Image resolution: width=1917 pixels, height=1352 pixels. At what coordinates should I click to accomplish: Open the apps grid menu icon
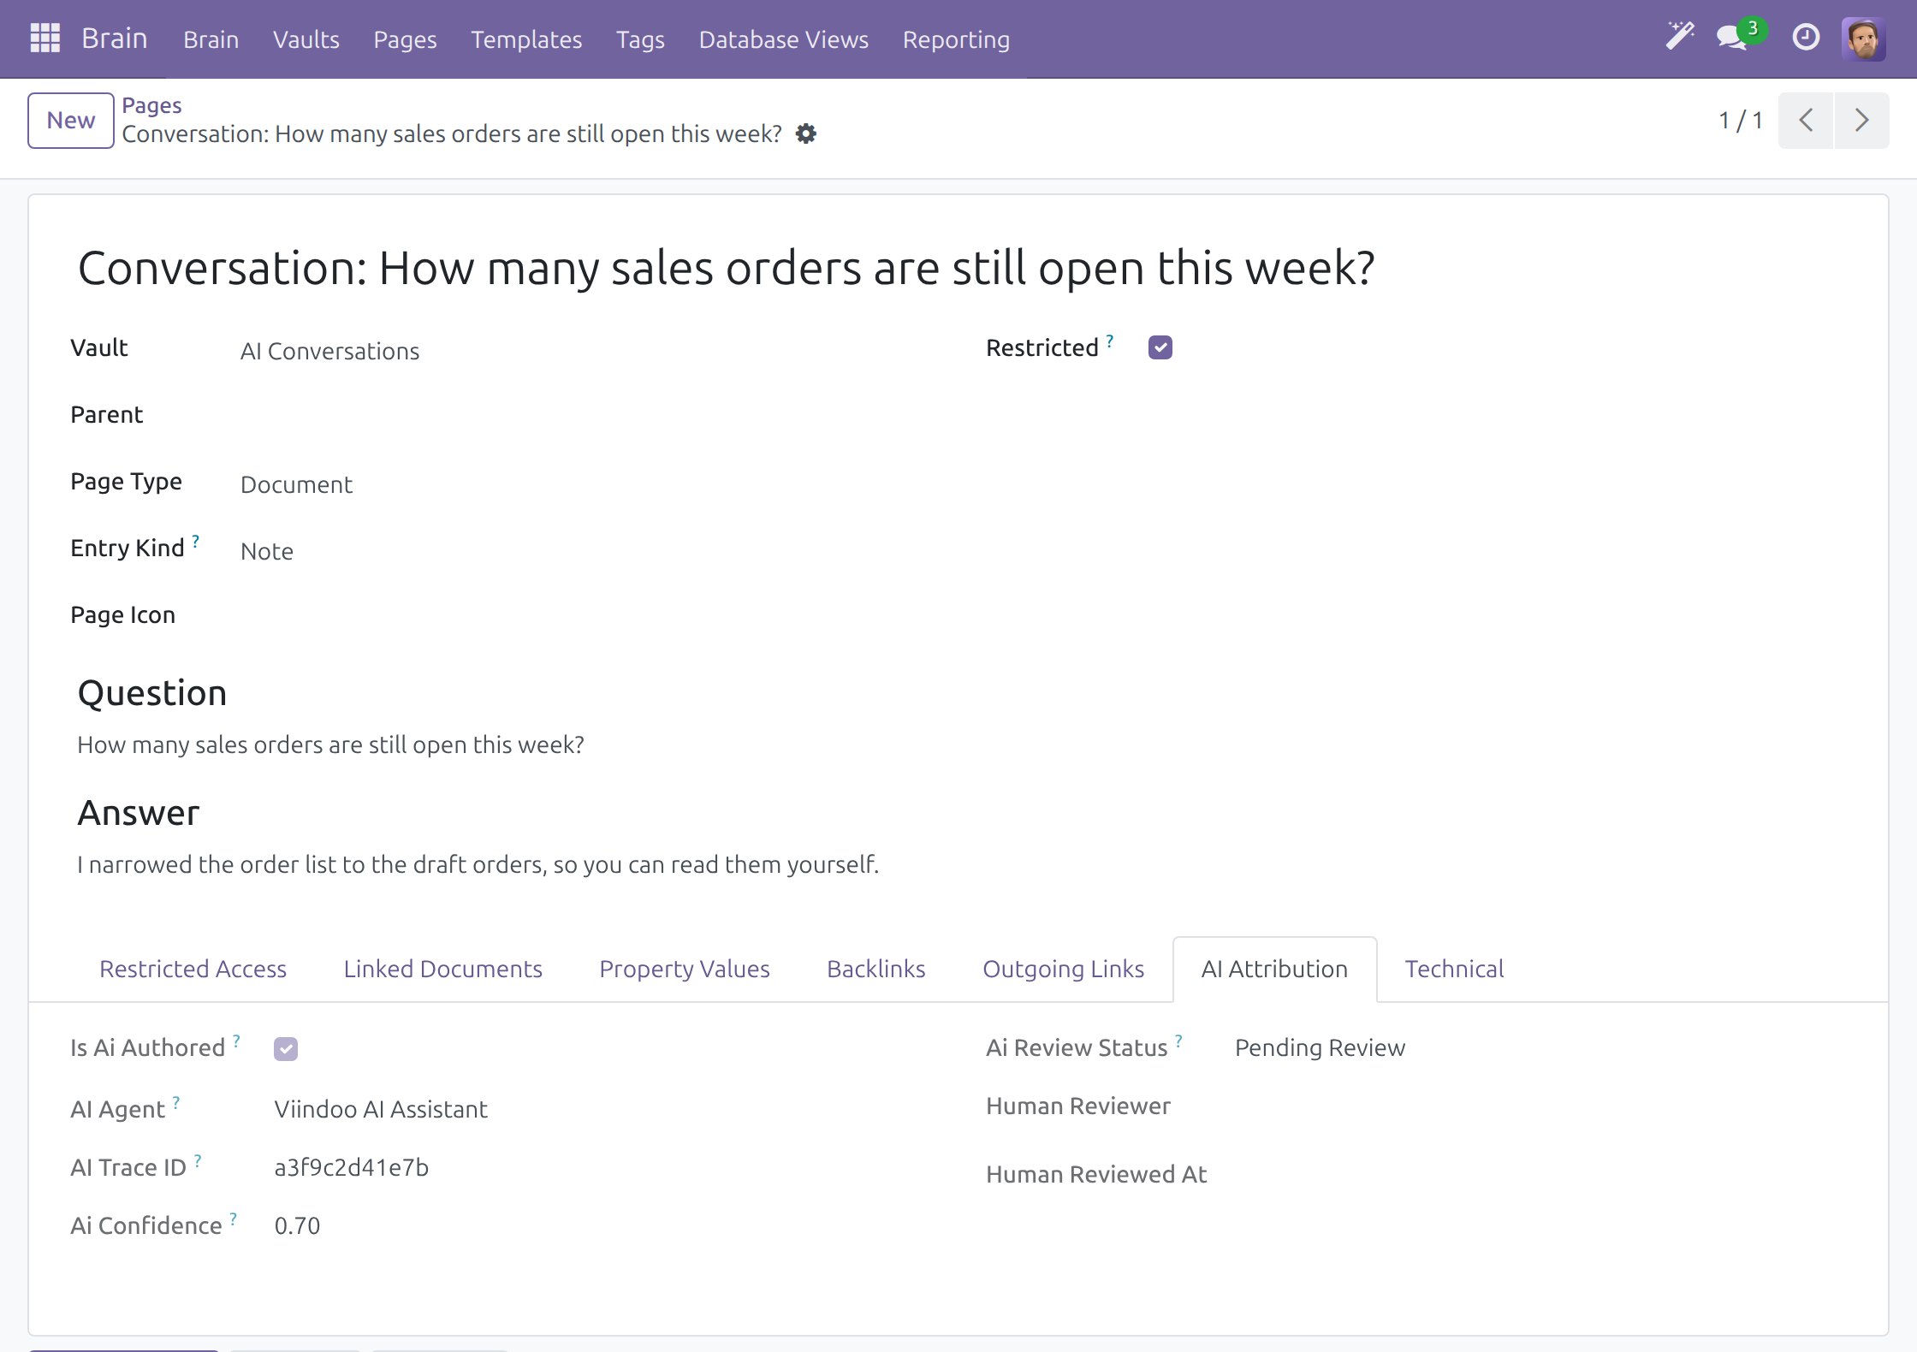45,39
